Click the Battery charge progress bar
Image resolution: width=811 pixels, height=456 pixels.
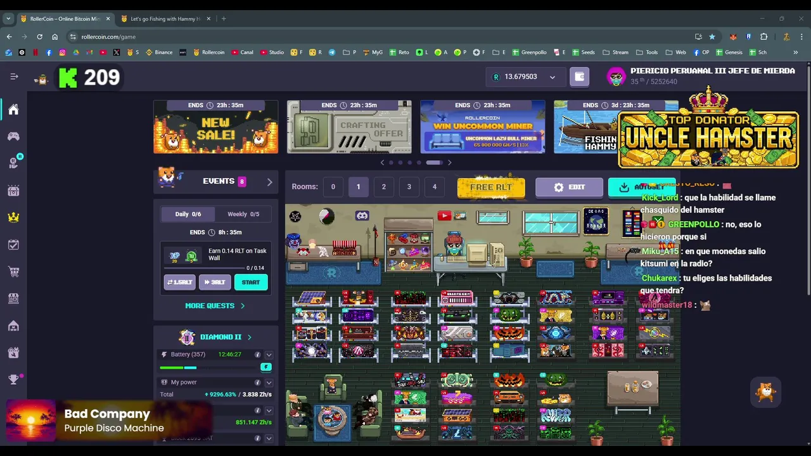tap(209, 367)
